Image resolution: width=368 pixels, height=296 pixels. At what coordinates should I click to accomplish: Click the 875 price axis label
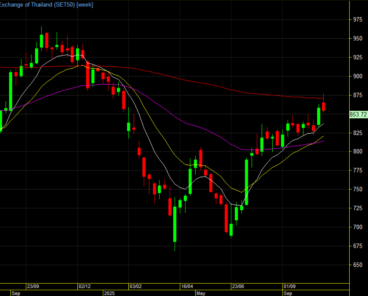358,95
